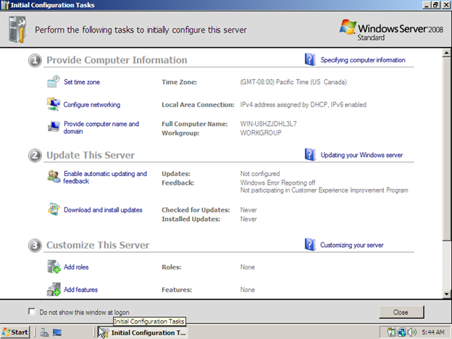
Task: Click the Configure networking icon
Action: [x=54, y=104]
